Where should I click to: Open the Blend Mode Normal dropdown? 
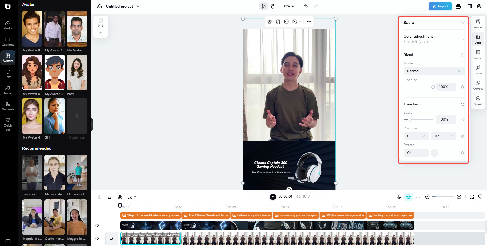(x=434, y=71)
